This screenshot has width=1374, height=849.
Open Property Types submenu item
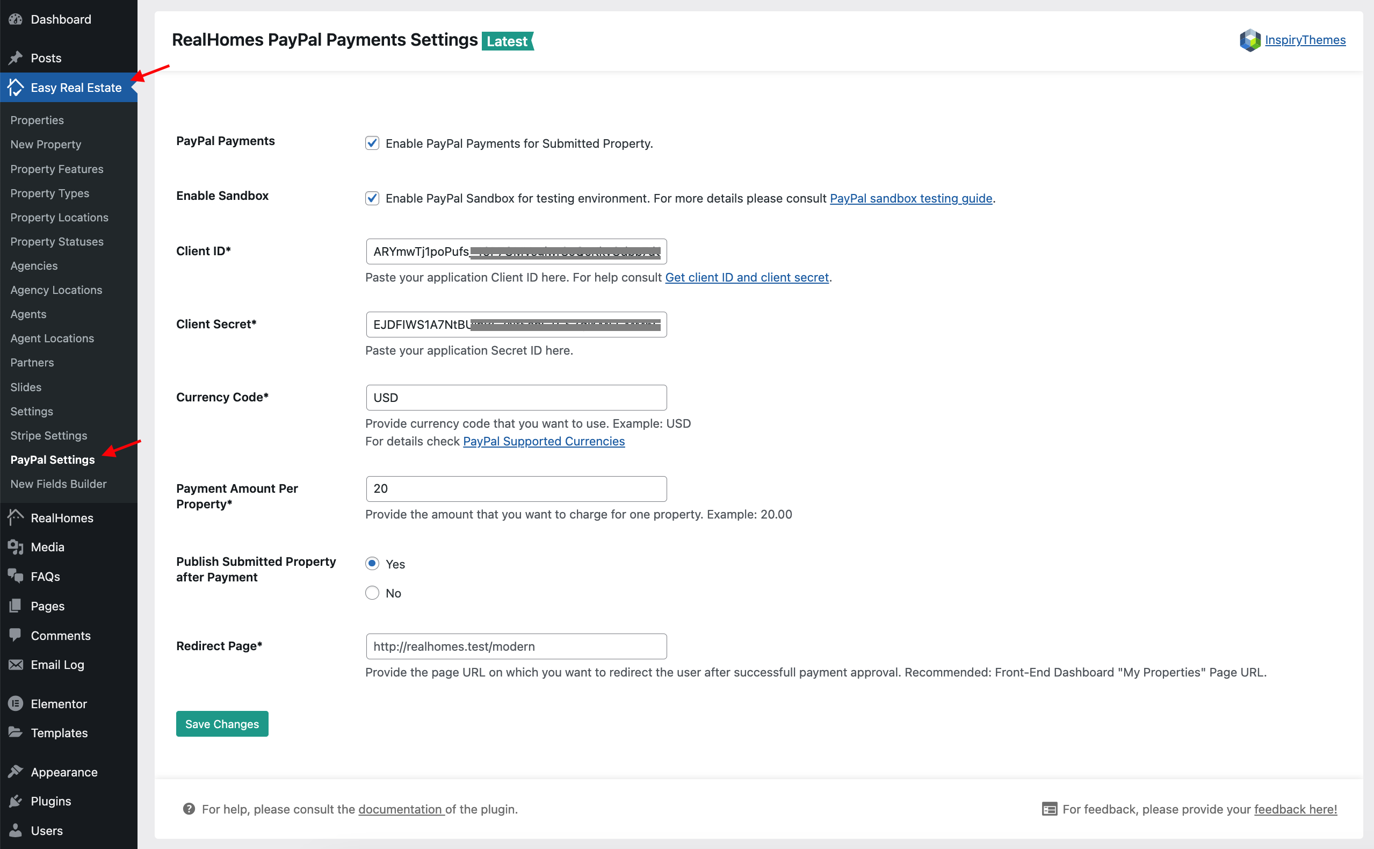[x=50, y=193]
